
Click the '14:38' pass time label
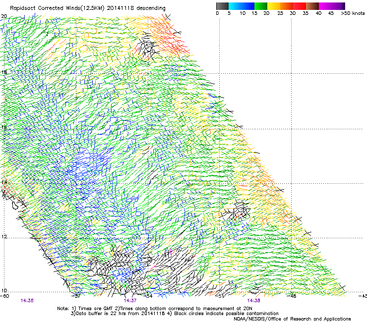click(x=253, y=301)
